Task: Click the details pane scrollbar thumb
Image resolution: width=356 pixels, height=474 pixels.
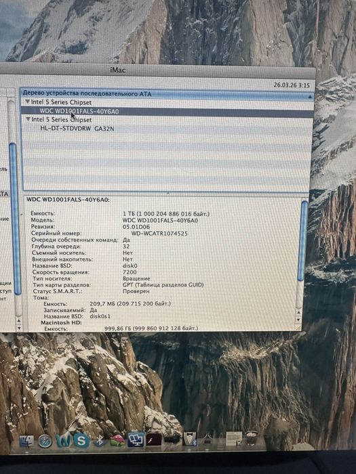Action: pos(302,241)
